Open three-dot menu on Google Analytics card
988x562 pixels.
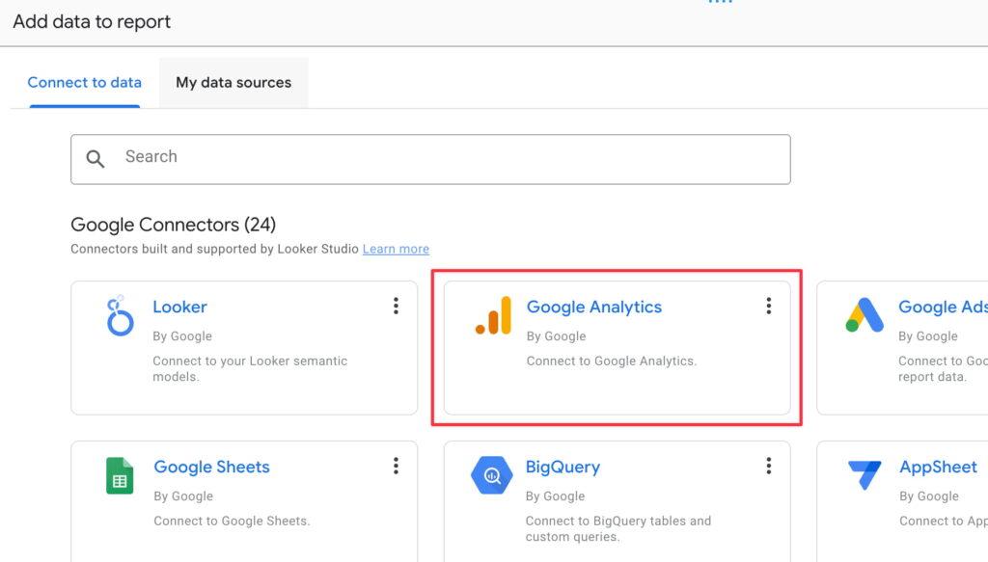(768, 307)
